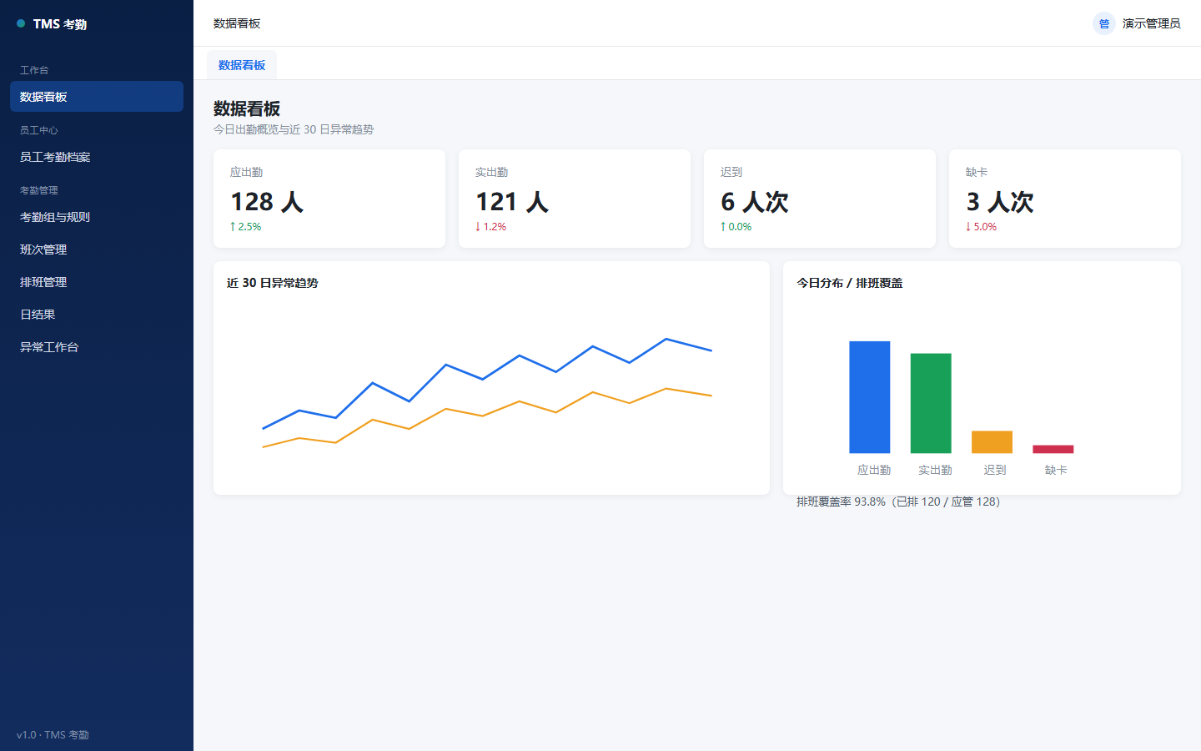The image size is (1201, 751).
Task: Click the 数据看板 page heading
Action: (247, 108)
